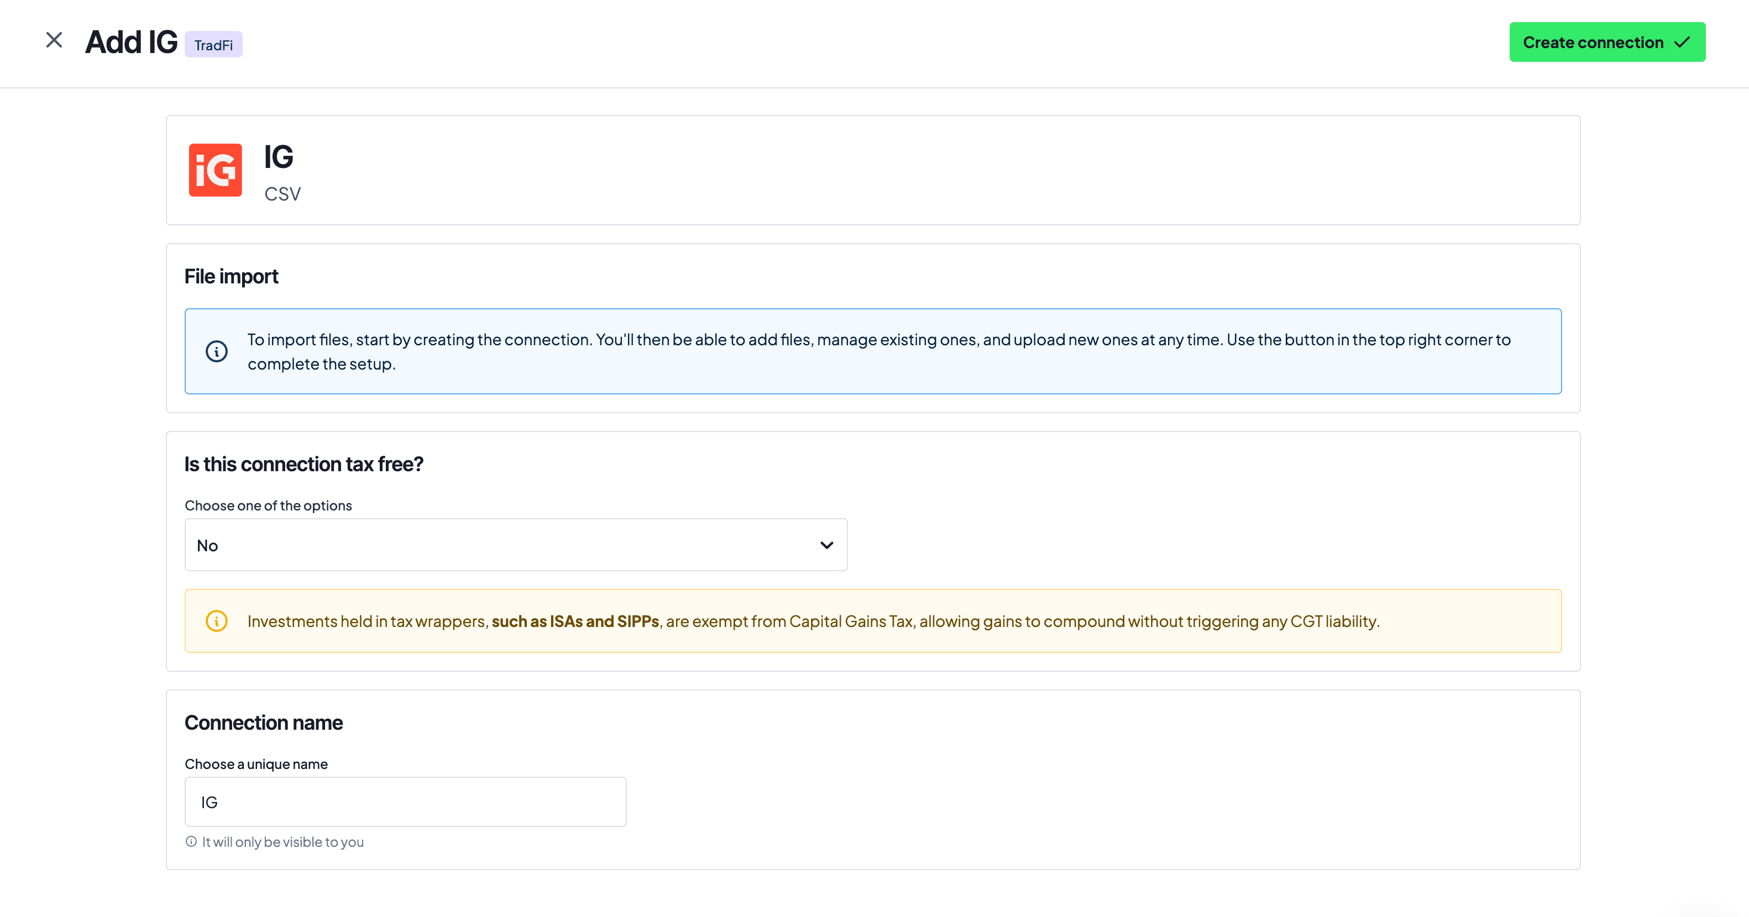This screenshot has width=1749, height=917.
Task: Click the 'Is this connection tax free?' heading
Action: (x=304, y=465)
